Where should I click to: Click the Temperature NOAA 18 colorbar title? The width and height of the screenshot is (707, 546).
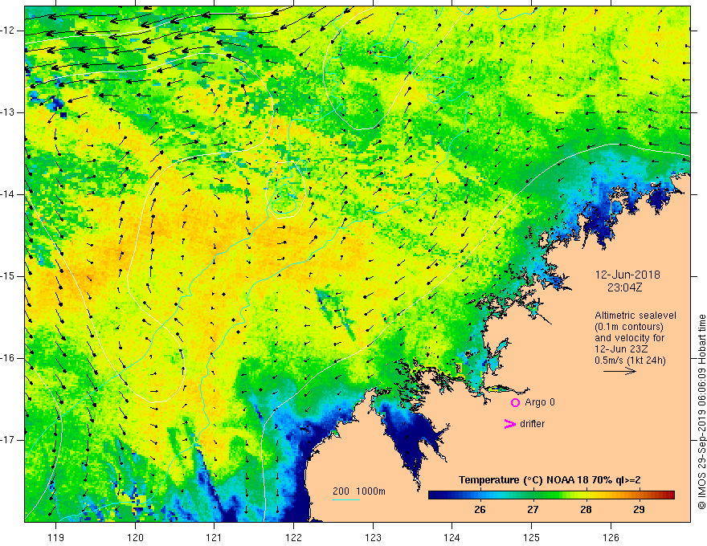[x=550, y=480]
